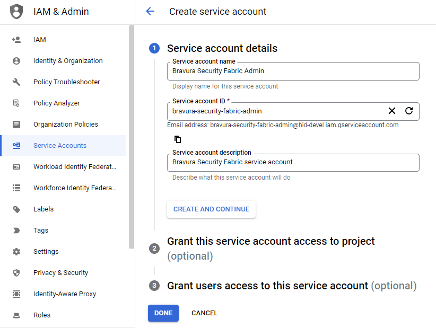436x328 pixels.
Task: Open Policy Analyzer from the sidebar
Action: tap(56, 103)
